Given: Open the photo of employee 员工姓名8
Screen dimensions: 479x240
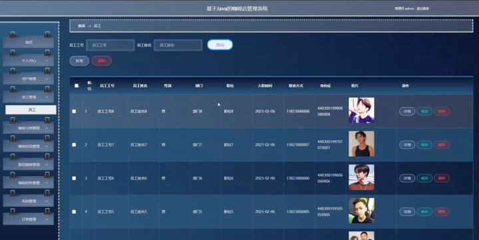Looking at the screenshot, I should pyautogui.click(x=361, y=110).
